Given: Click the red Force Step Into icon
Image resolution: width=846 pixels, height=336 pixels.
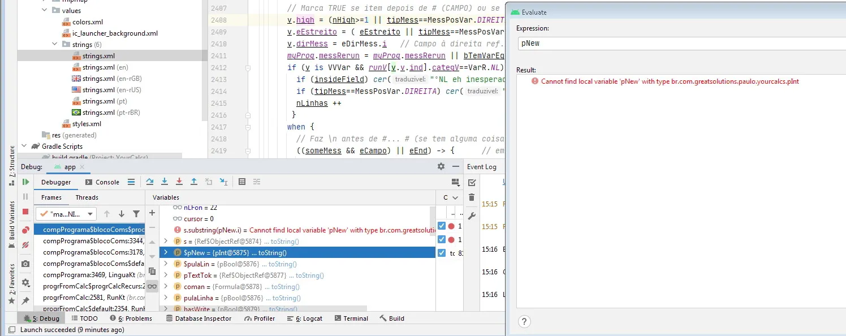Looking at the screenshot, I should click(x=179, y=182).
